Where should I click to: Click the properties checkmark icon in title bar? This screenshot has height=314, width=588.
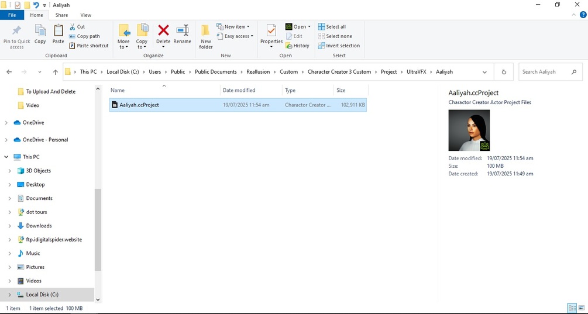pyautogui.click(x=17, y=5)
